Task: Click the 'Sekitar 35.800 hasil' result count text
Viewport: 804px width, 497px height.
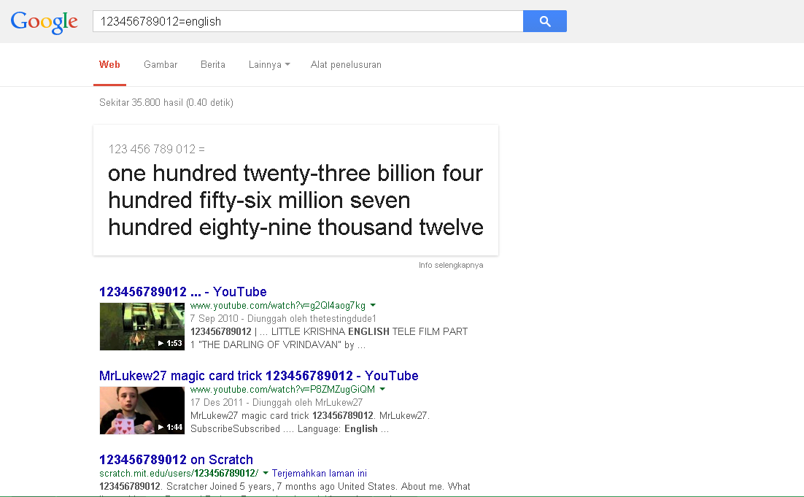Action: click(x=166, y=103)
